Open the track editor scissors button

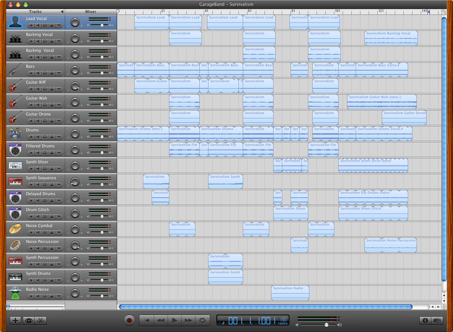(41, 320)
